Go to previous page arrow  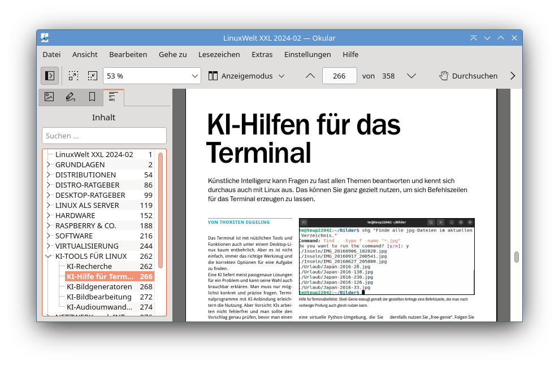310,76
